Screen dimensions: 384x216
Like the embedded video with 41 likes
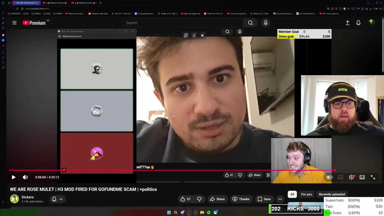tap(229, 175)
